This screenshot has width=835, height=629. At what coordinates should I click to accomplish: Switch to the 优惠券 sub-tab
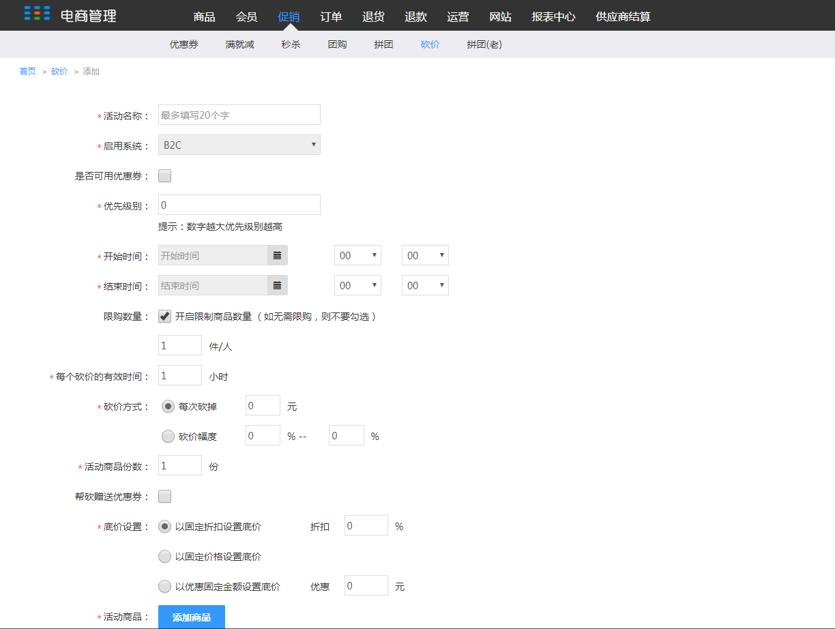click(x=184, y=44)
